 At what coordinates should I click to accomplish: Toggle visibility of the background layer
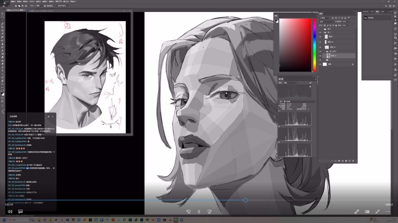pos(320,64)
